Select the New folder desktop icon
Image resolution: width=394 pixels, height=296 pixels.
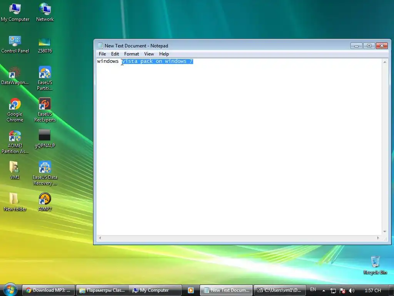(x=15, y=202)
